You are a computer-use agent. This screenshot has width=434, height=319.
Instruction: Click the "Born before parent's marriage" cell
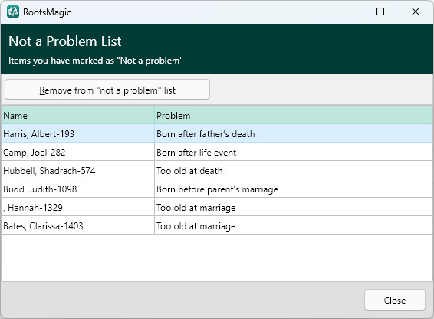coord(294,189)
